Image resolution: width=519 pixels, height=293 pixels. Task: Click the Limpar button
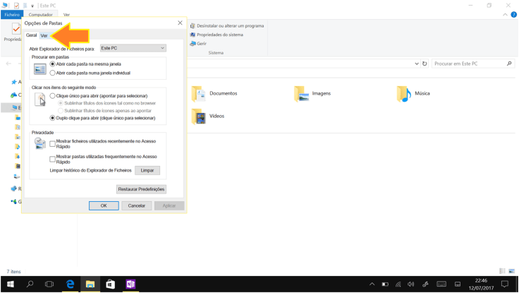[147, 170]
